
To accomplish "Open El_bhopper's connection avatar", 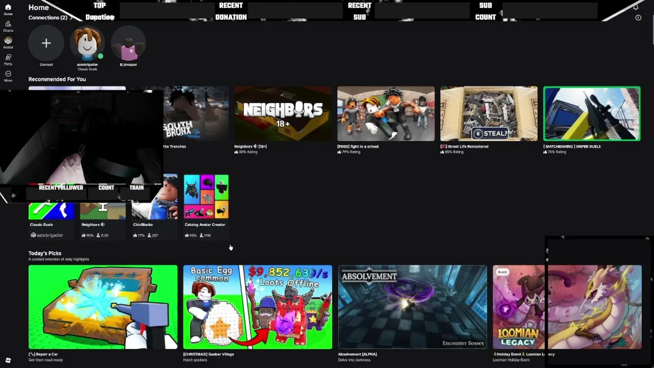I will (128, 43).
